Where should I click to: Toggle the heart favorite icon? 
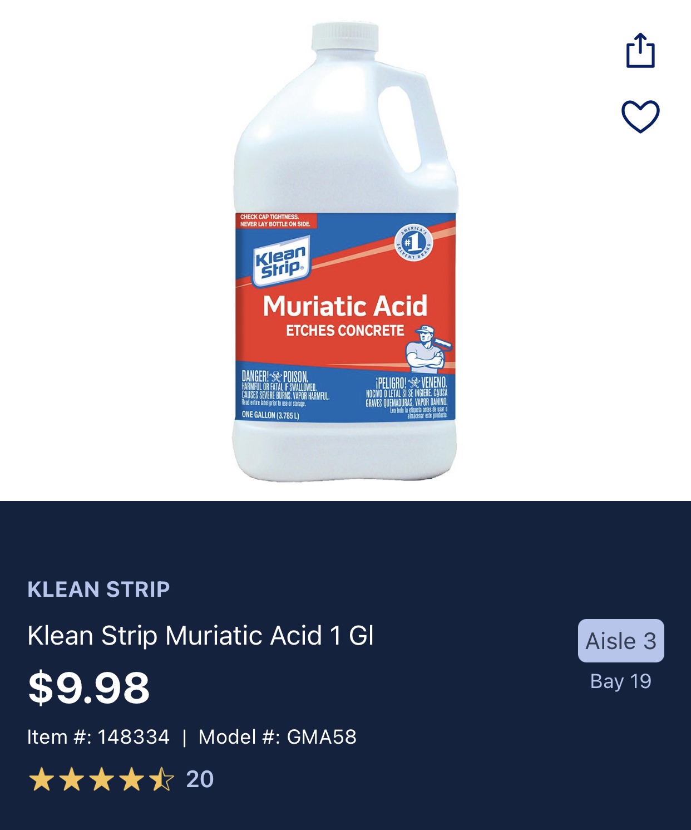640,116
